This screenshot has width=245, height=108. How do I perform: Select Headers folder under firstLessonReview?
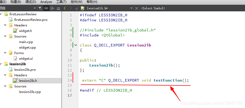coord(21,25)
